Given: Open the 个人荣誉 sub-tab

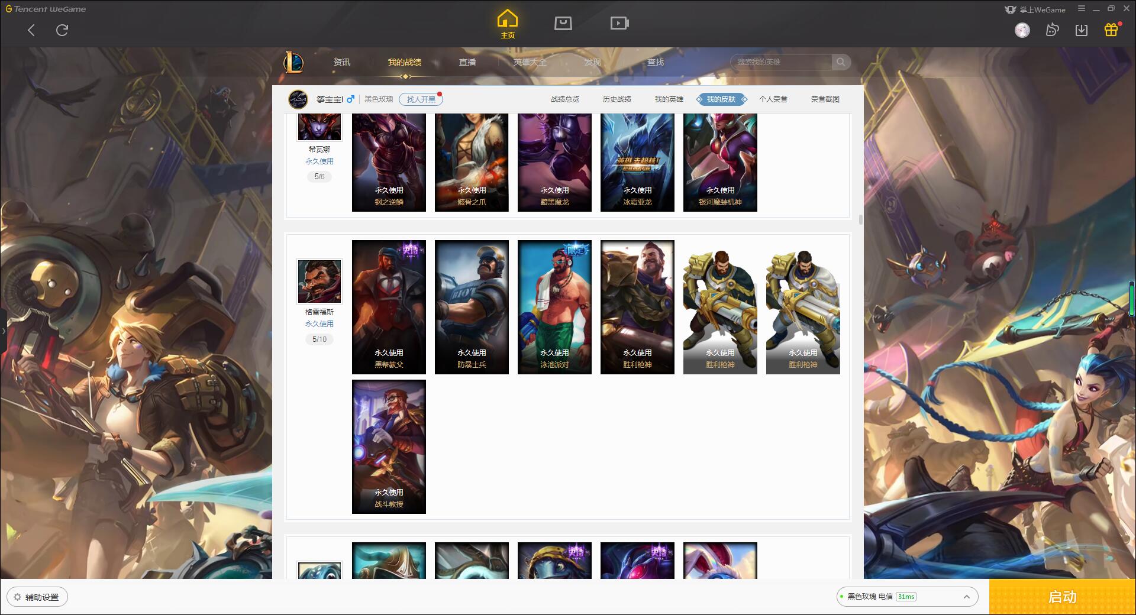Looking at the screenshot, I should pyautogui.click(x=773, y=99).
